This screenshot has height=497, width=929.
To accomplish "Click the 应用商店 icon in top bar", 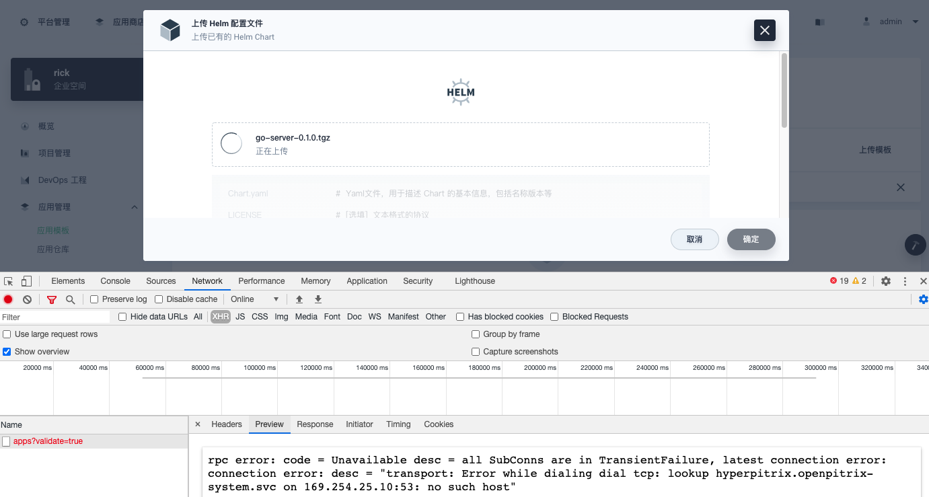I will click(x=99, y=21).
